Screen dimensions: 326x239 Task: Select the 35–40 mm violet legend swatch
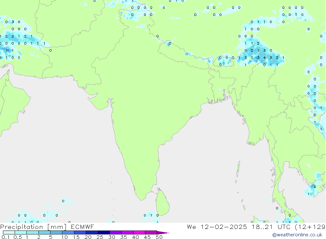[x=127, y=232]
